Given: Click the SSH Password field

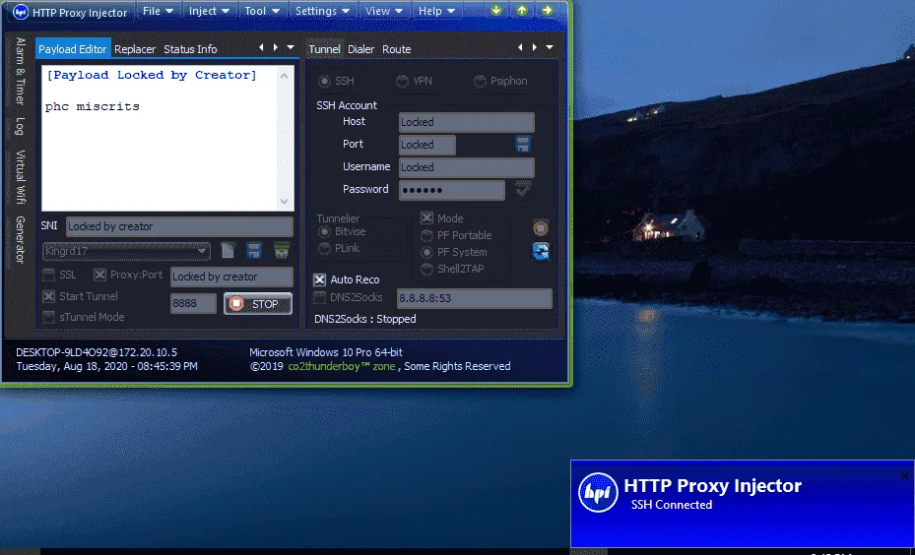Looking at the screenshot, I should 452,190.
